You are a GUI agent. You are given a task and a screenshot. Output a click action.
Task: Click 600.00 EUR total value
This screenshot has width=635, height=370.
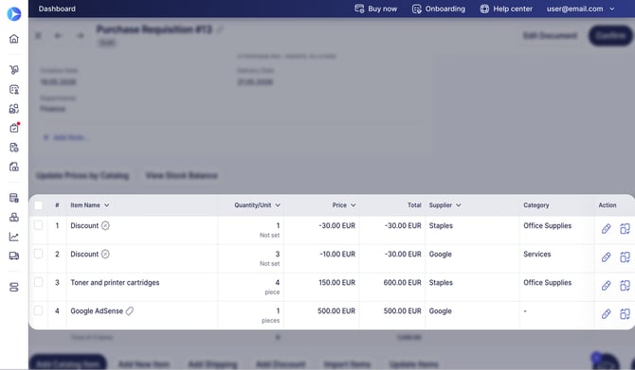402,283
